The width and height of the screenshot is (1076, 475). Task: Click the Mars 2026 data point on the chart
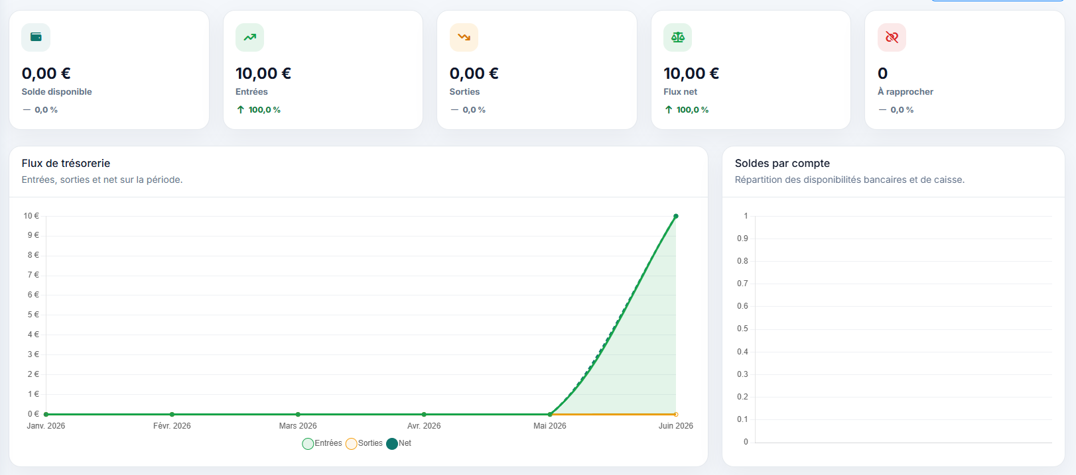[298, 414]
